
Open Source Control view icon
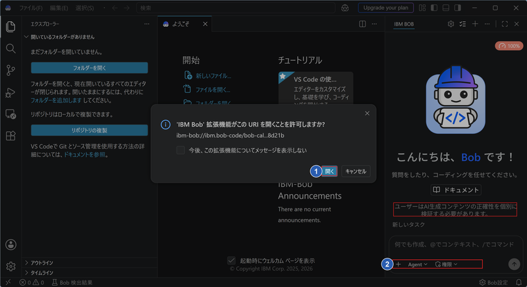(11, 71)
